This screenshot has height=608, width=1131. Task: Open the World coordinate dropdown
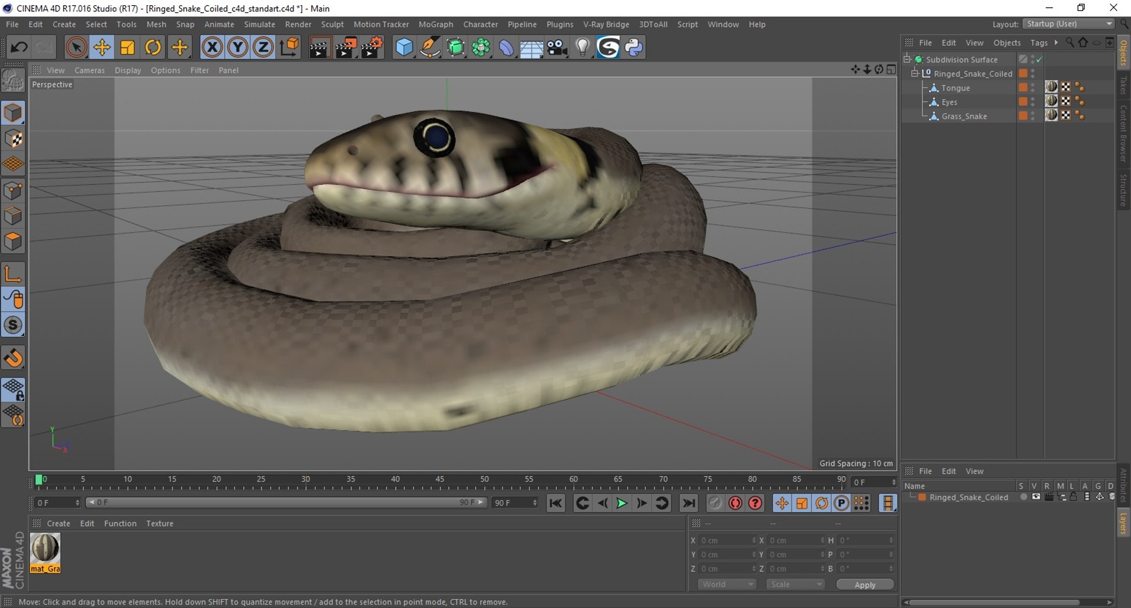click(727, 584)
